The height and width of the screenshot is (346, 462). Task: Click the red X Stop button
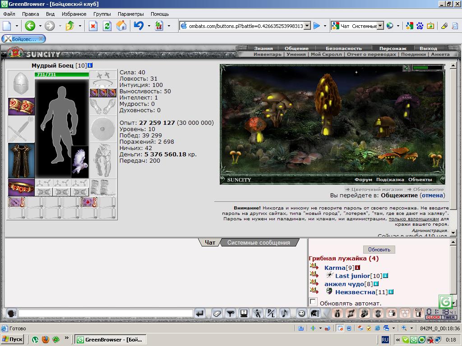pyautogui.click(x=93, y=26)
